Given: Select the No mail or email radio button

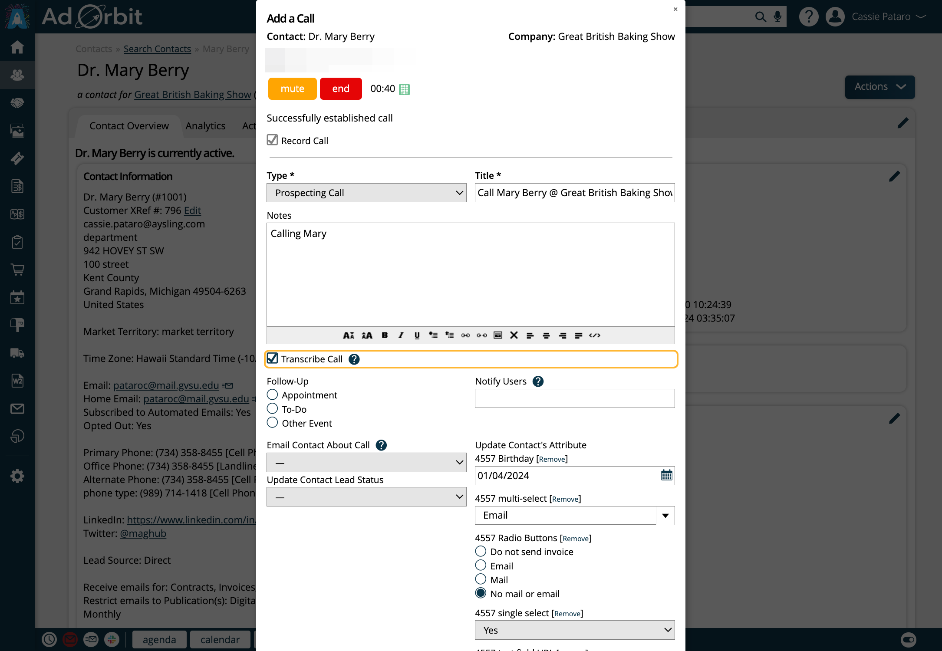Looking at the screenshot, I should coord(481,593).
